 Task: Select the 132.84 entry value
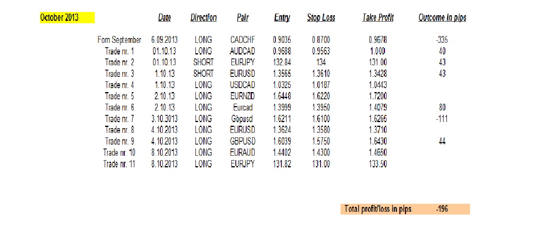click(282, 62)
